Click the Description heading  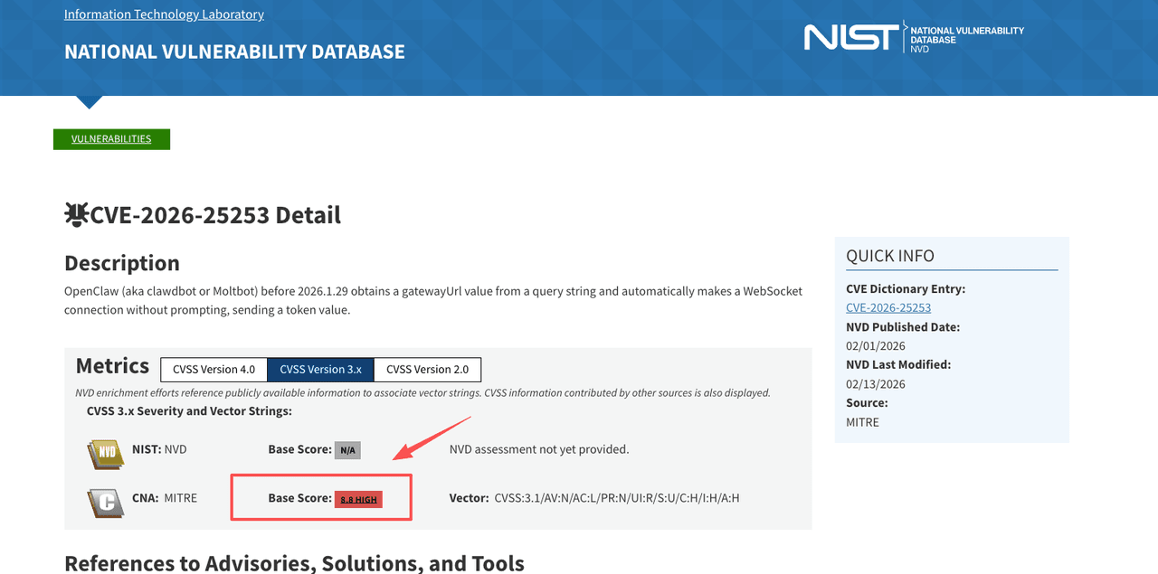click(x=122, y=263)
